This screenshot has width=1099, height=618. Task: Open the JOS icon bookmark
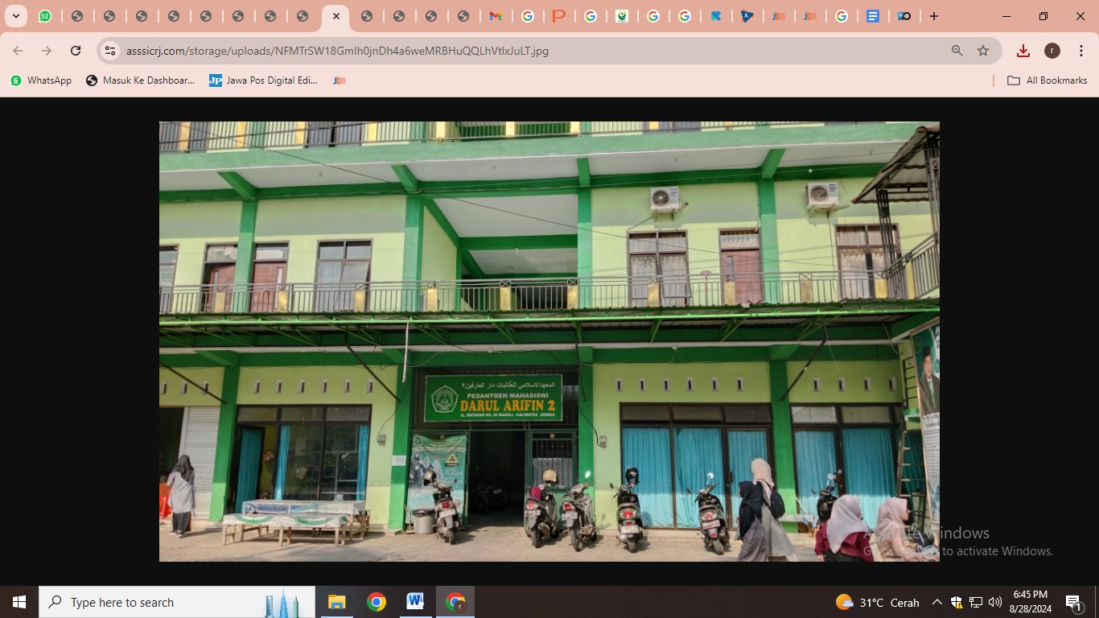coord(340,80)
